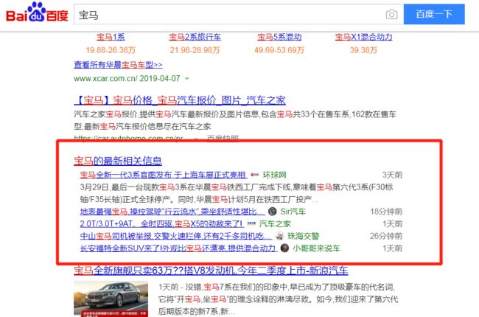Click the 小哥哥来说车 avatar icon
This screenshot has height=317, width=479.
click(x=284, y=248)
